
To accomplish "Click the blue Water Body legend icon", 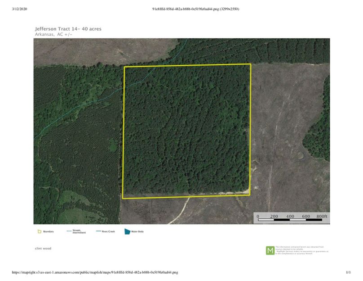I will point(128,231).
